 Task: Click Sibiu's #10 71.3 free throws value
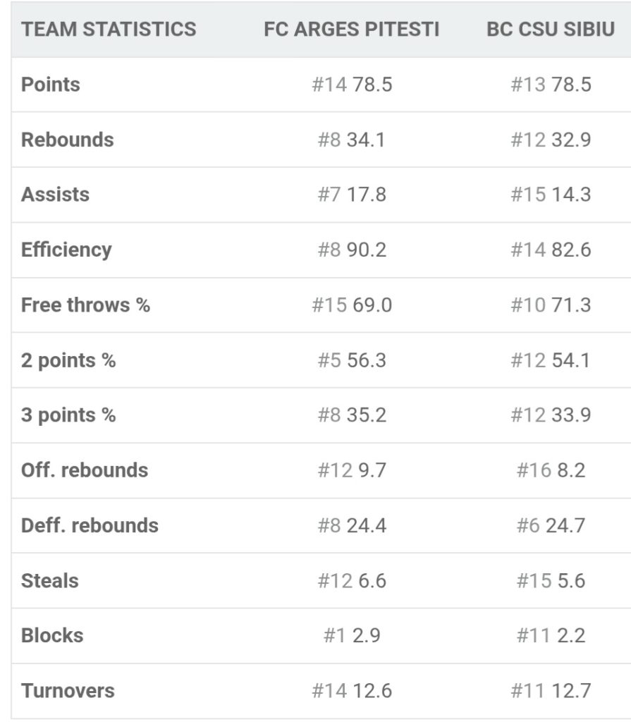click(551, 305)
